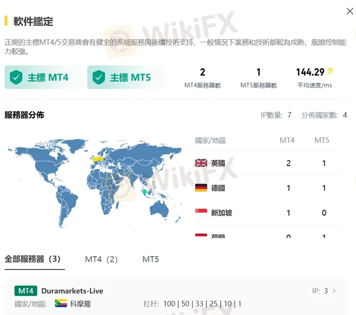The width and height of the screenshot is (356, 315).
Task: Click the yellow speed arrow beside 144.29
Action: click(x=330, y=71)
